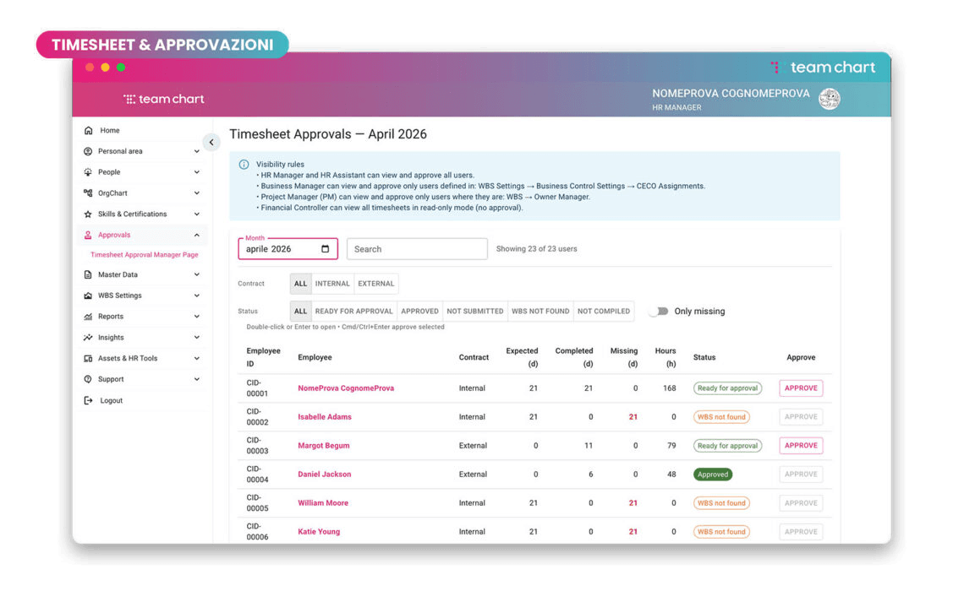Click the info icon in Visibility rules
The height and width of the screenshot is (602, 964).
pos(244,165)
